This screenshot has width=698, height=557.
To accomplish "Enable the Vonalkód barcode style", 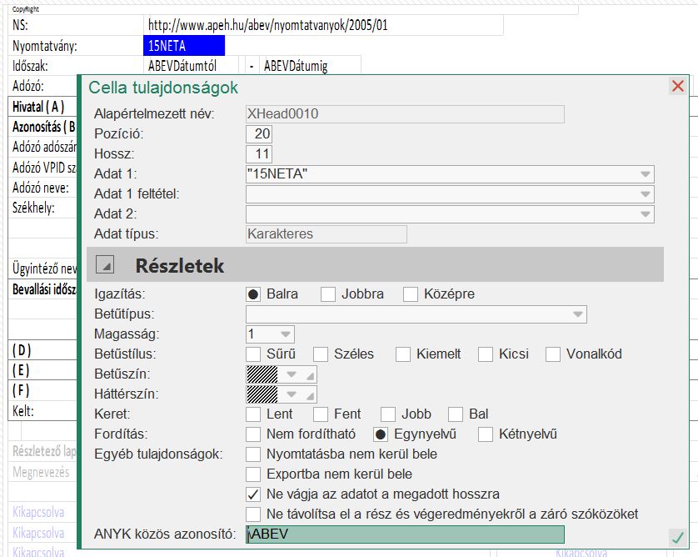I will point(553,354).
